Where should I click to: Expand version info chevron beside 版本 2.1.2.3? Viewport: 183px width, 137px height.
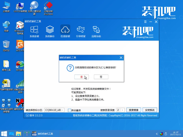coord(27,115)
